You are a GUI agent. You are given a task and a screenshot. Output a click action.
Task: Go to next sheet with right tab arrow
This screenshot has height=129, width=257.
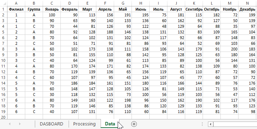(20, 124)
